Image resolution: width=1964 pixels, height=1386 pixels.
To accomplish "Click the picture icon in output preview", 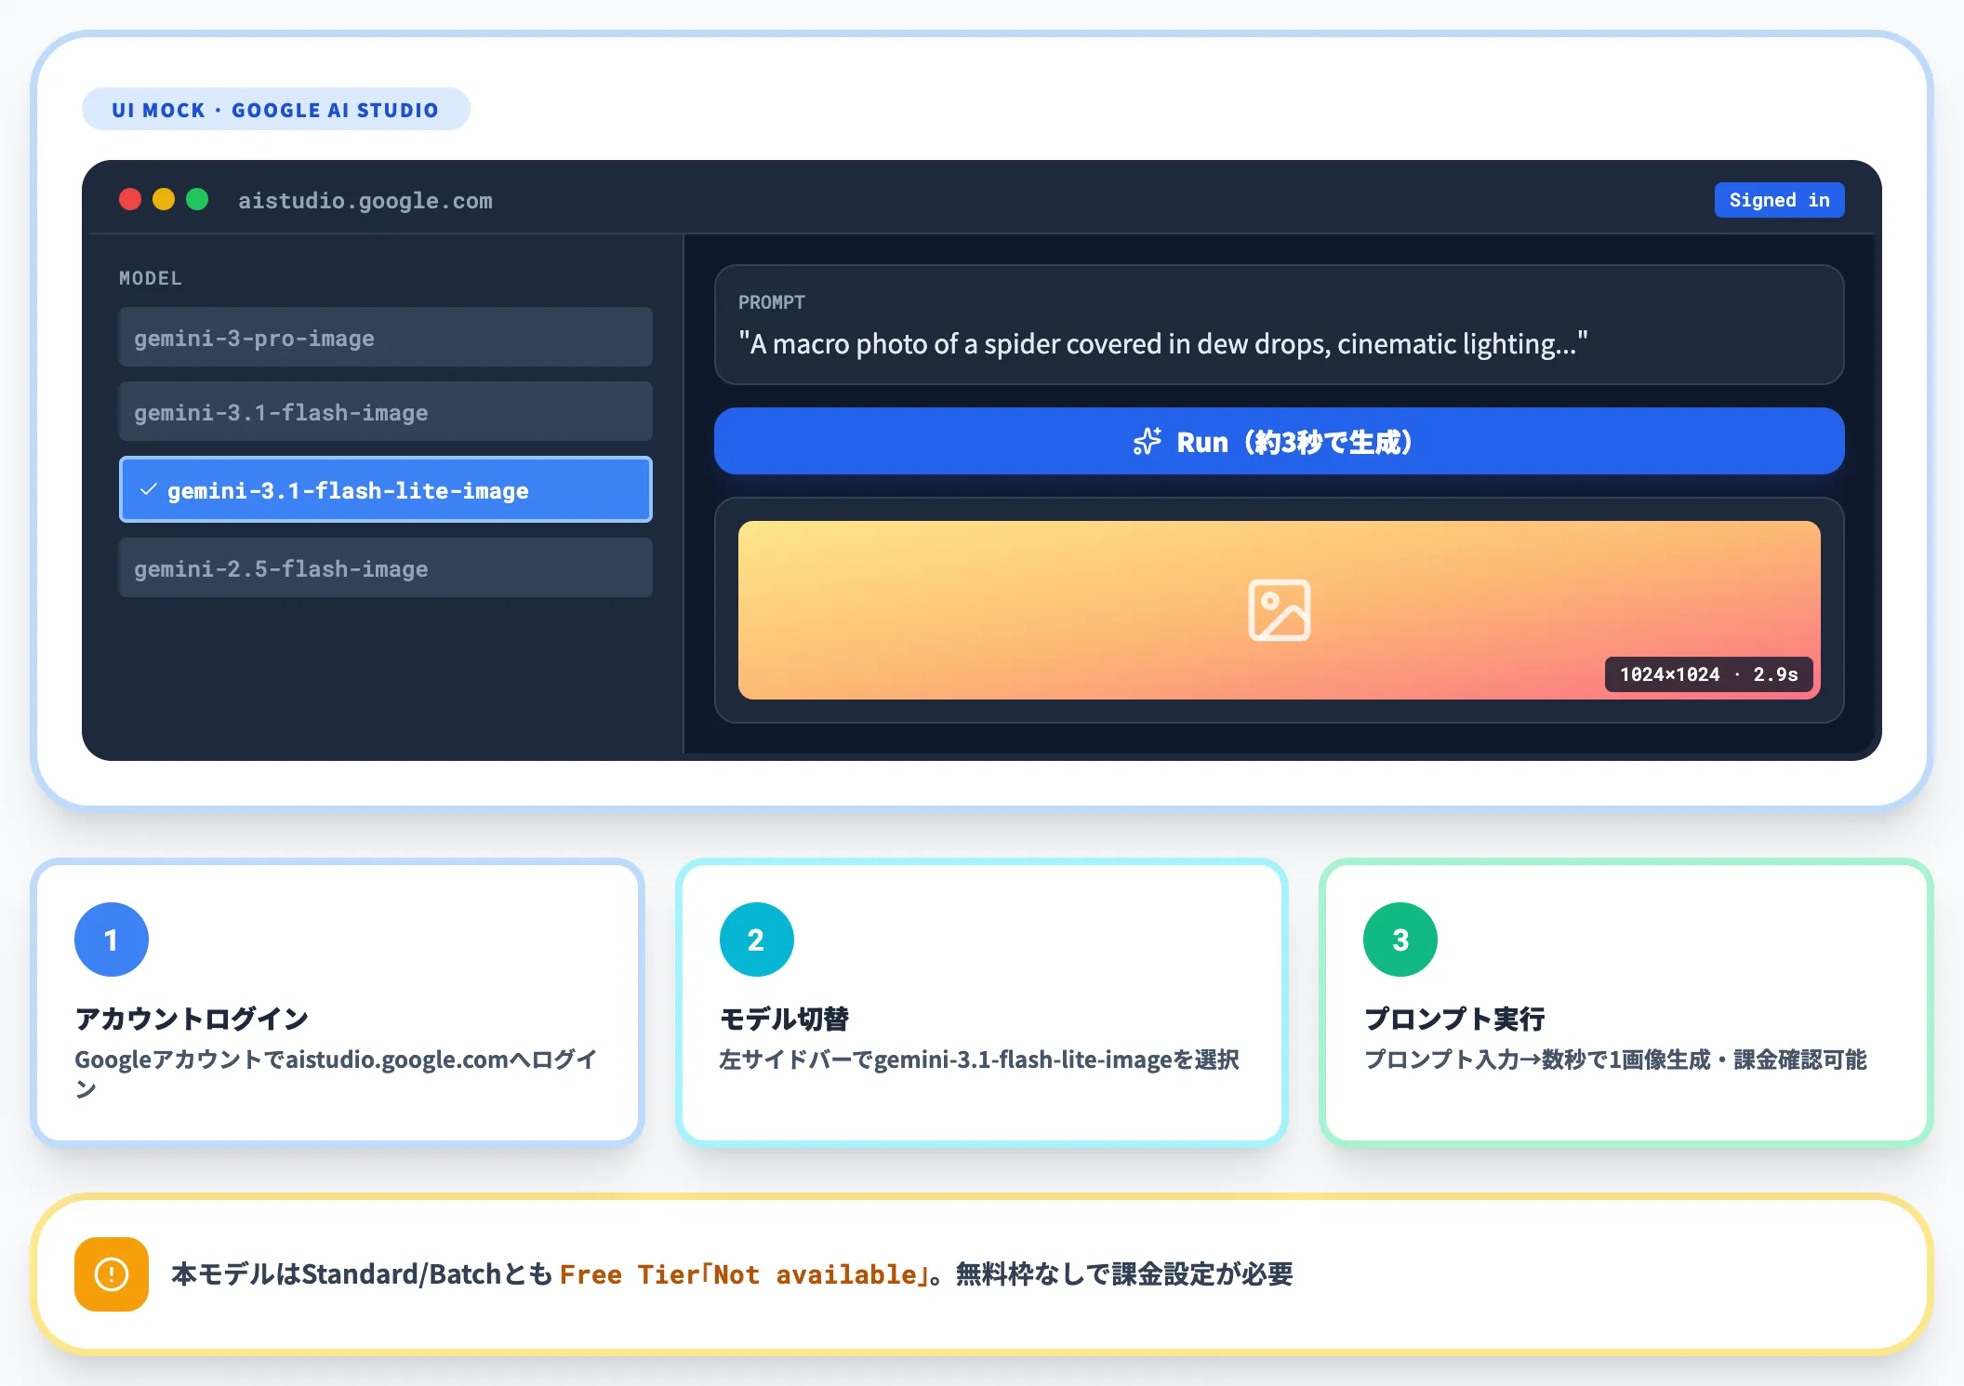I will point(1279,610).
